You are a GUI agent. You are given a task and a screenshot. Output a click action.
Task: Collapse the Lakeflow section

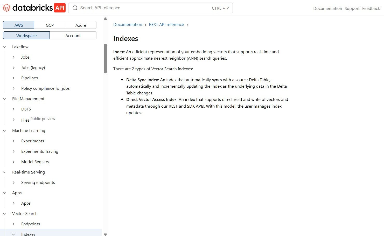pyautogui.click(x=4, y=47)
